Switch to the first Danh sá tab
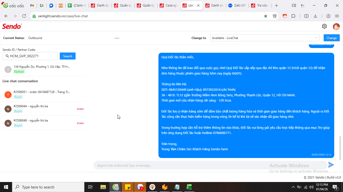This screenshot has width=343, height=192. click(100, 5)
